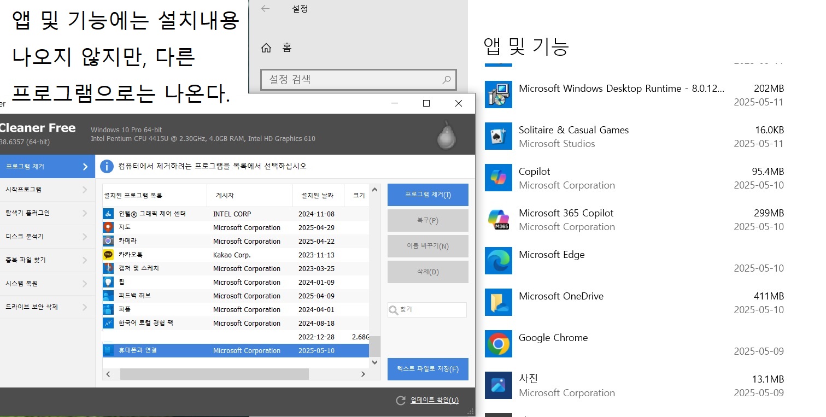Screen dimensions: 826x417
Task: Open the 프로그램 제거 sidebar section
Action: (x=48, y=166)
